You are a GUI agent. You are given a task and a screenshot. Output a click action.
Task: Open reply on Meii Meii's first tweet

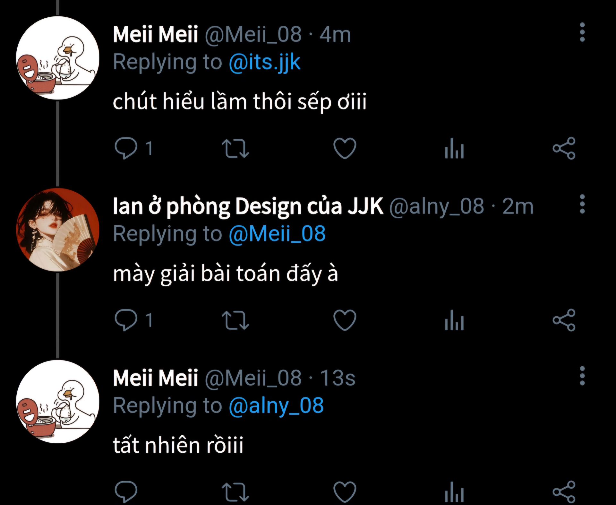[126, 148]
